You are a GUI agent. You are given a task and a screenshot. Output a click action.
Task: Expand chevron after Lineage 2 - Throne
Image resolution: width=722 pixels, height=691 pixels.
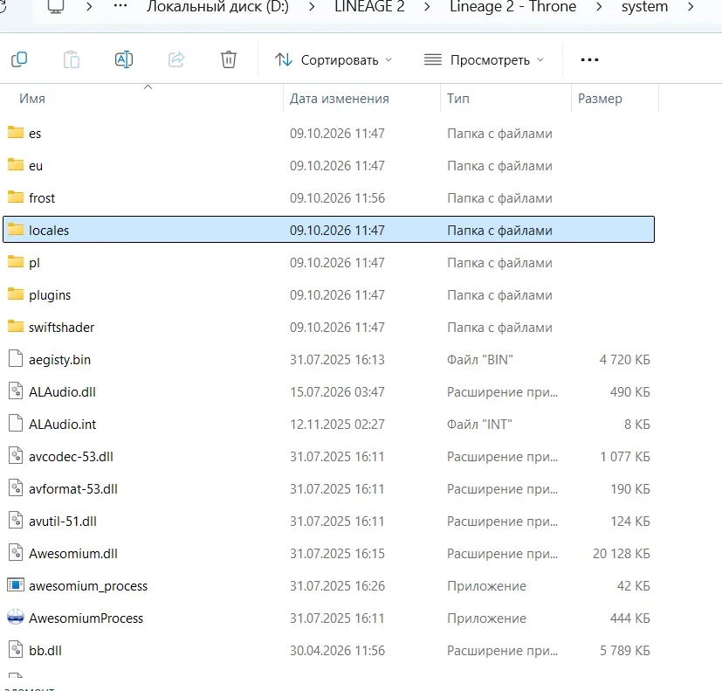point(599,7)
